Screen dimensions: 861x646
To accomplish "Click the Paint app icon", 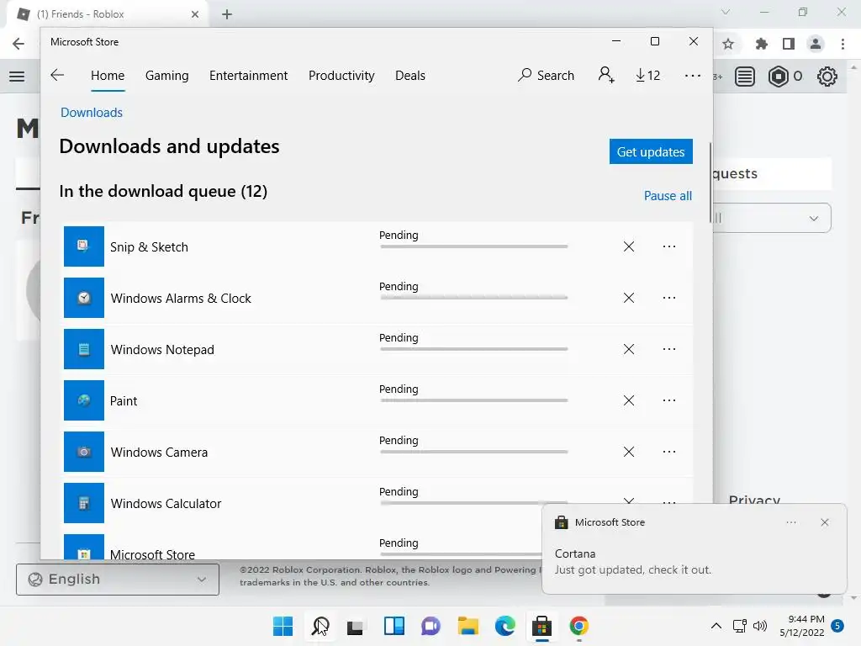I will (x=84, y=400).
